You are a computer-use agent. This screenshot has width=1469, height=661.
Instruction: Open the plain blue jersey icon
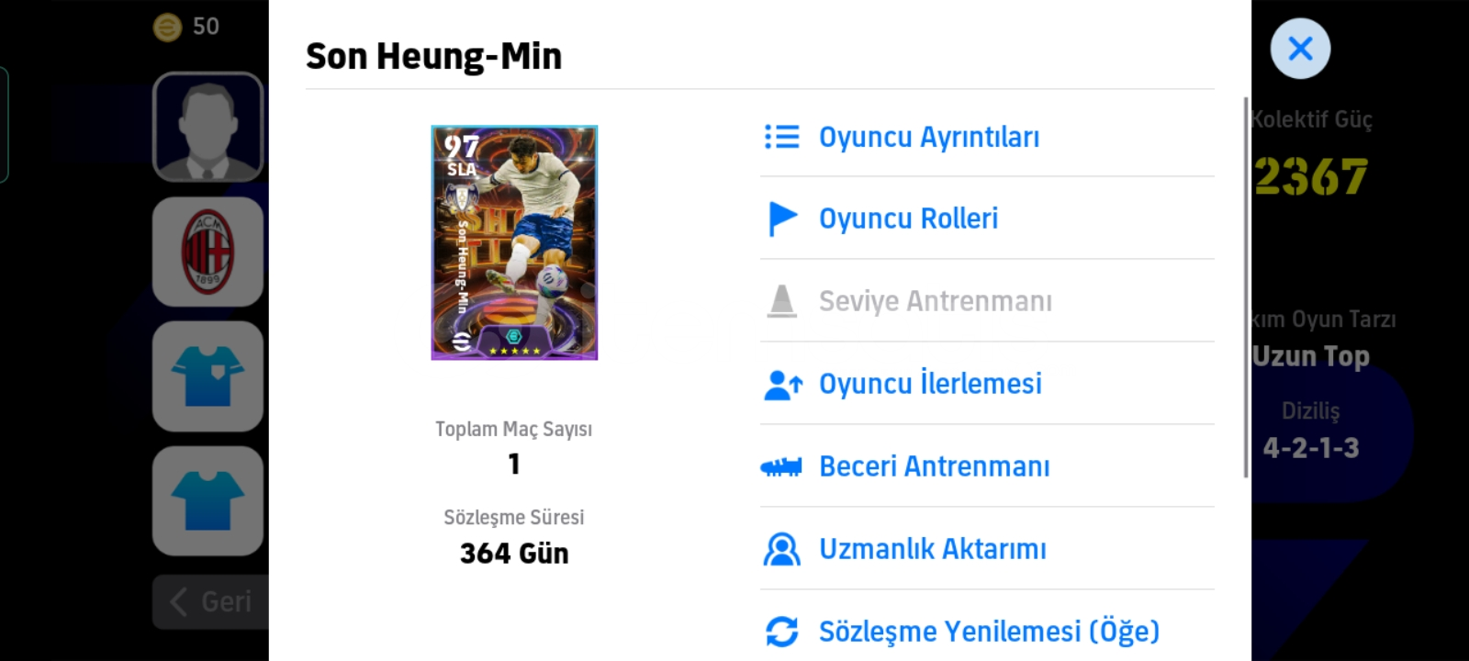point(208,501)
